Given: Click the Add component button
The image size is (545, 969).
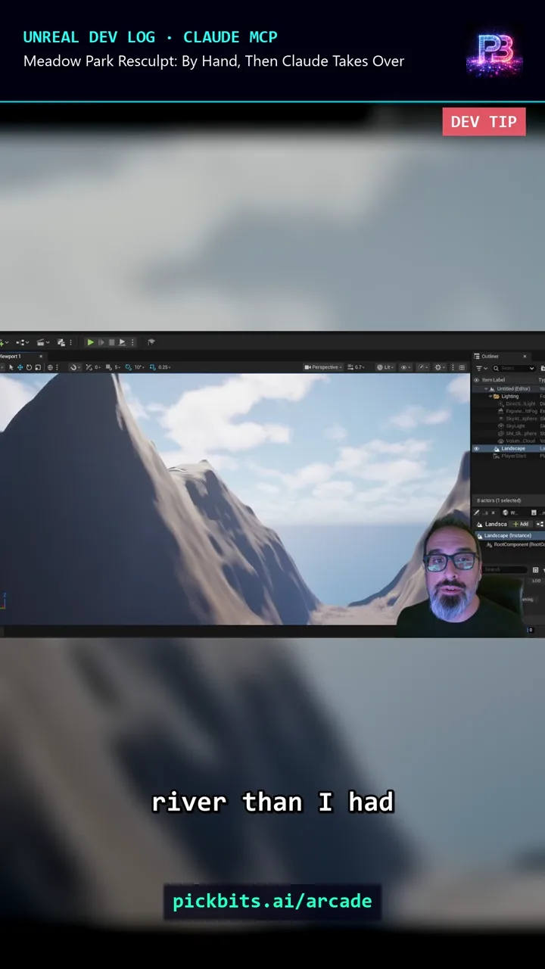Looking at the screenshot, I should point(521,524).
